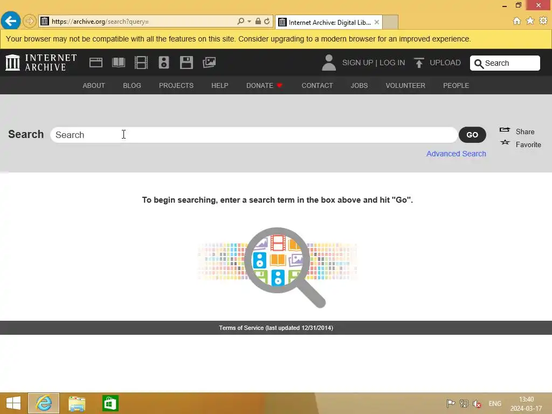Screen dimensions: 552x414
Task: Refresh the page with reload icon
Action: coord(267,22)
